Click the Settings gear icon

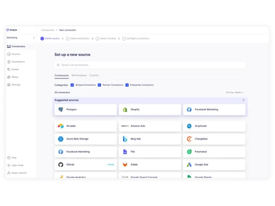tap(9, 85)
